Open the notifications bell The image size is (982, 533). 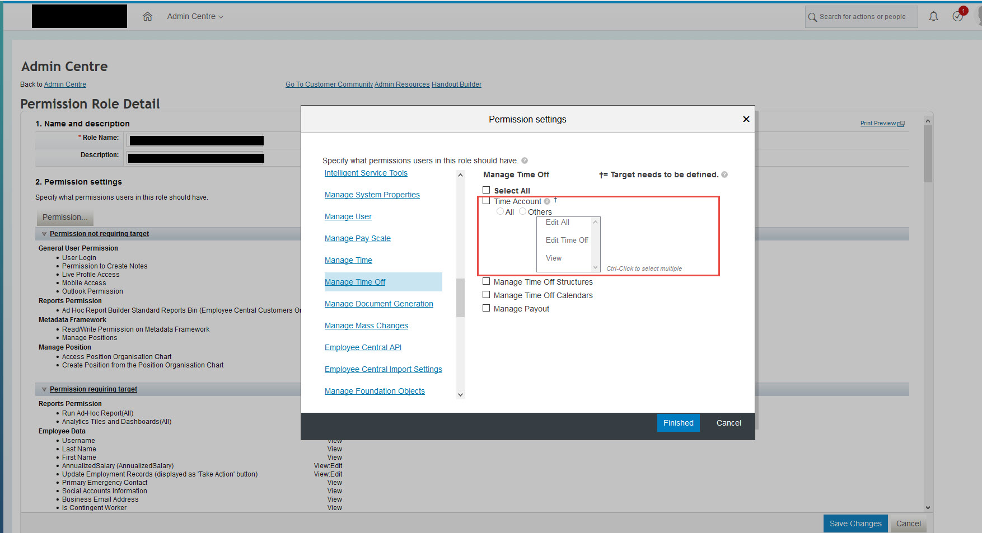click(933, 16)
